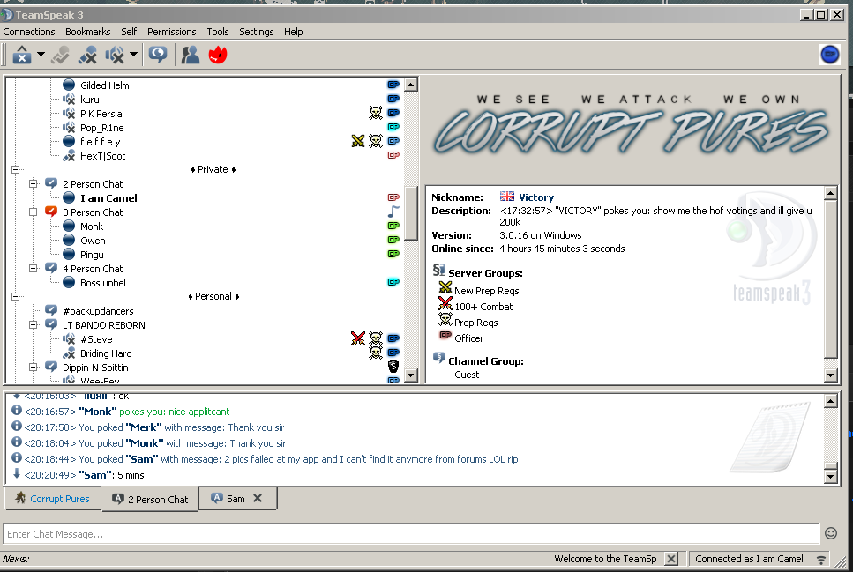
Task: Select the #backupdancers channel
Action: (x=98, y=311)
